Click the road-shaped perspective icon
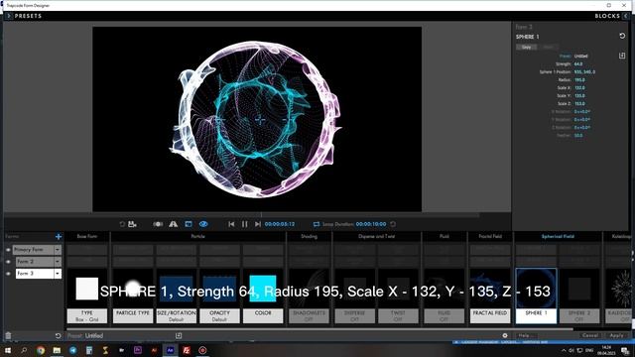The image size is (635, 357). 174,224
